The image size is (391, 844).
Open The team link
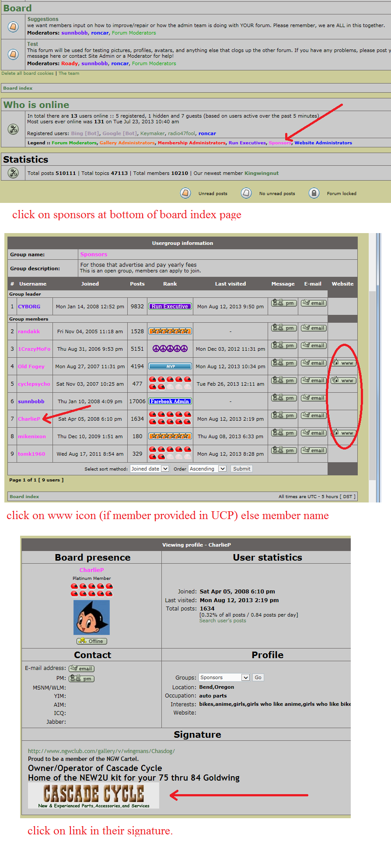click(x=69, y=73)
